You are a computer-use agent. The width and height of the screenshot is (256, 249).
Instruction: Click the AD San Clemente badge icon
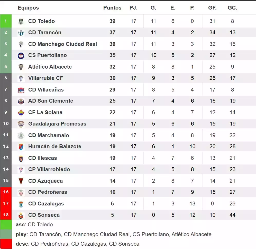click(21, 101)
